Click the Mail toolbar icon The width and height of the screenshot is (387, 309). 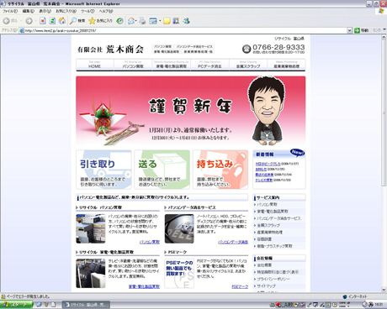point(130,21)
